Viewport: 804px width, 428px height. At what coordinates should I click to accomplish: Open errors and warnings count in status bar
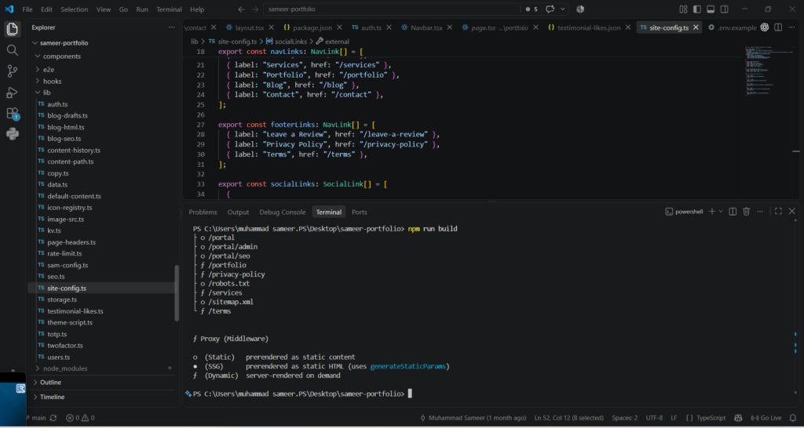point(81,418)
